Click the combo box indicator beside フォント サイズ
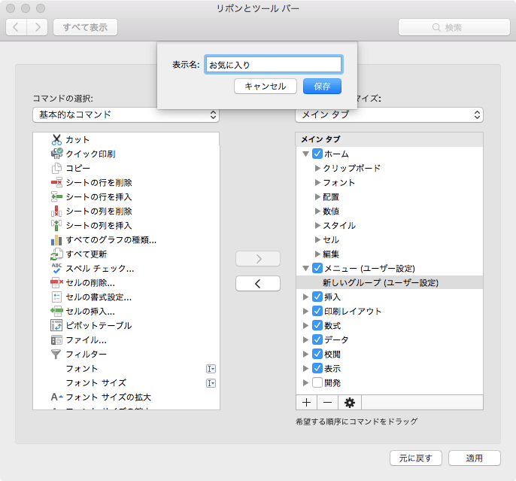This screenshot has width=516, height=481. [211, 383]
